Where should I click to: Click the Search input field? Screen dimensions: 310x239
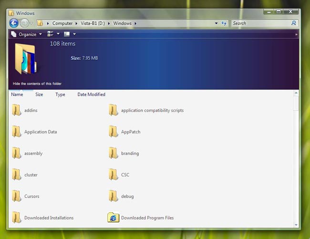pyautogui.click(x=260, y=23)
